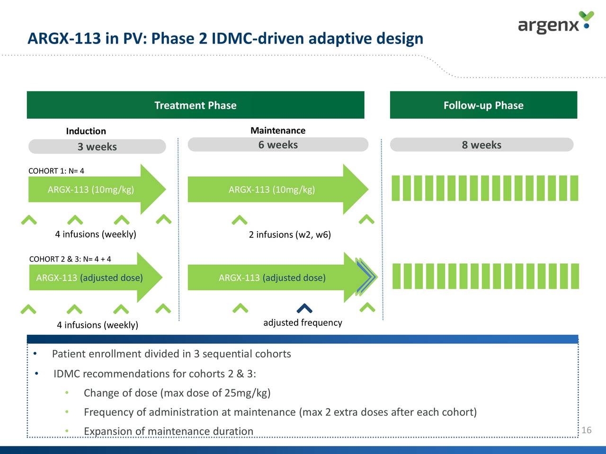Select bullet "Change of dose (max dose of 25mg/kg)"
The image size is (606, 454).
(177, 393)
